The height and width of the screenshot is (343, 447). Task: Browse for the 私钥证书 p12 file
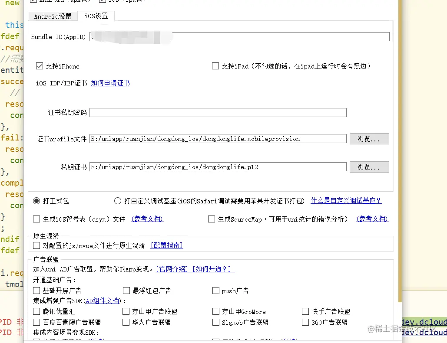(369, 167)
